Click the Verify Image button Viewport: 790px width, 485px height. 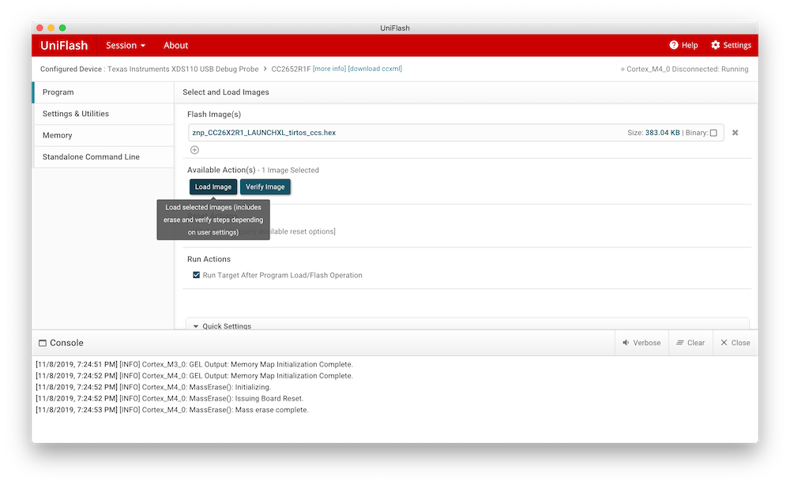[x=265, y=187]
